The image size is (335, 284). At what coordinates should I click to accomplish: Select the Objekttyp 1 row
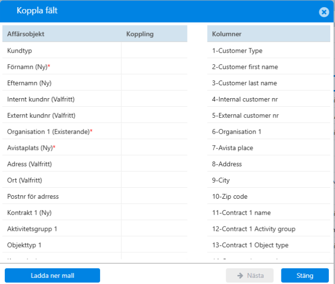[95, 245]
